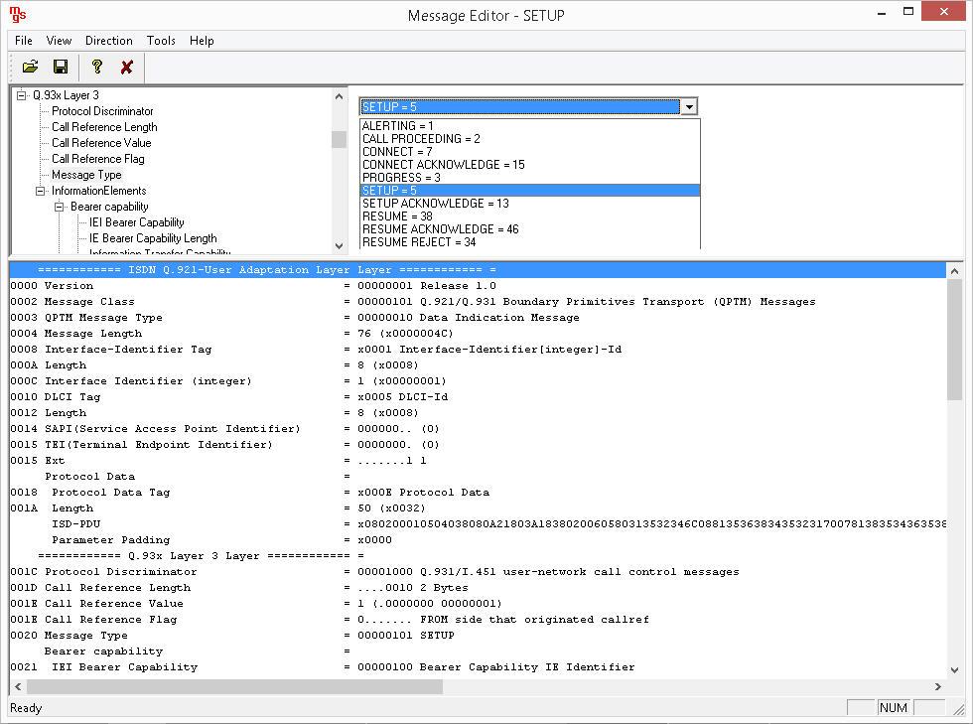Screen dimensions: 973x724
Task: Click the 0008 Interface-Identifier Tag row
Action: pyautogui.click(x=478, y=350)
